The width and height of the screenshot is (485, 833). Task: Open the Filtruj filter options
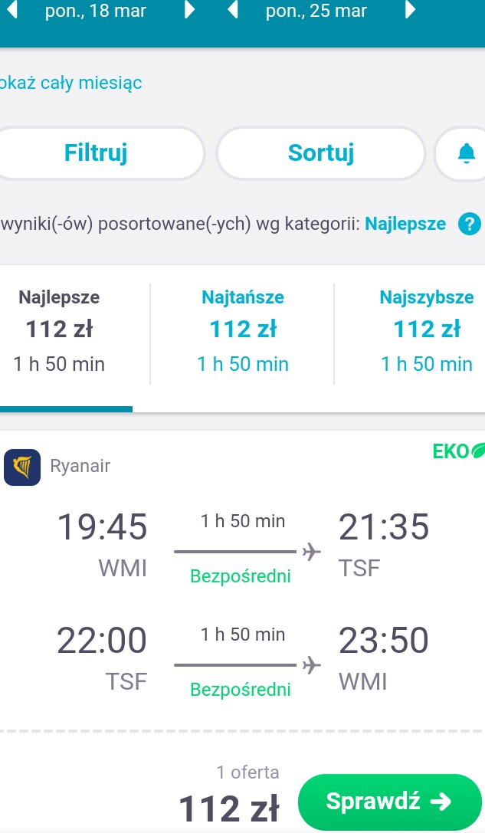(96, 153)
